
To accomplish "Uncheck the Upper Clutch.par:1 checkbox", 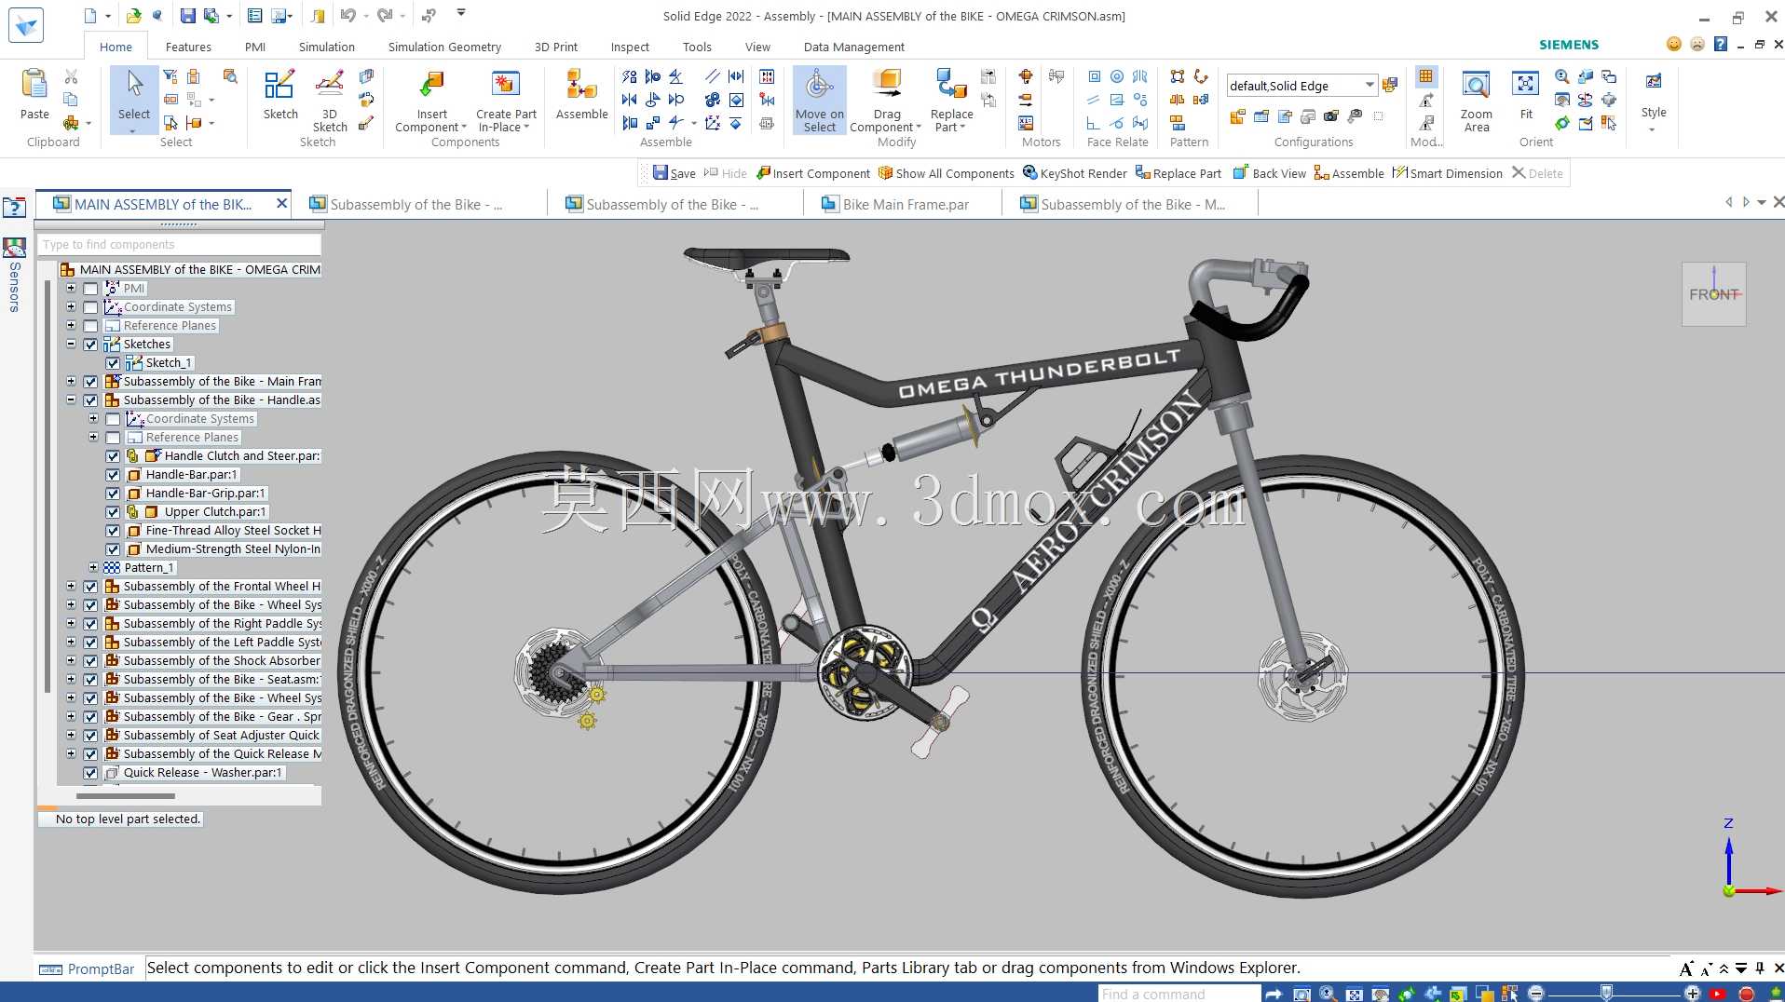I will (113, 512).
